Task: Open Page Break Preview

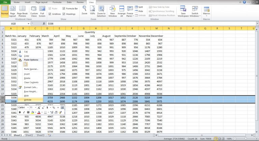Action: [x=22, y=11]
